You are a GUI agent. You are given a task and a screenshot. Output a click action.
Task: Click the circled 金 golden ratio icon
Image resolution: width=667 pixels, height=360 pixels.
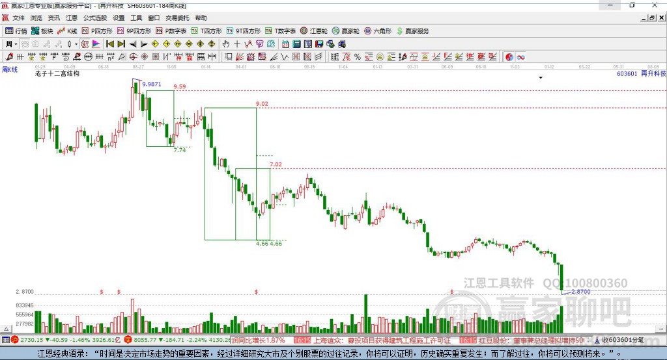click(x=380, y=57)
